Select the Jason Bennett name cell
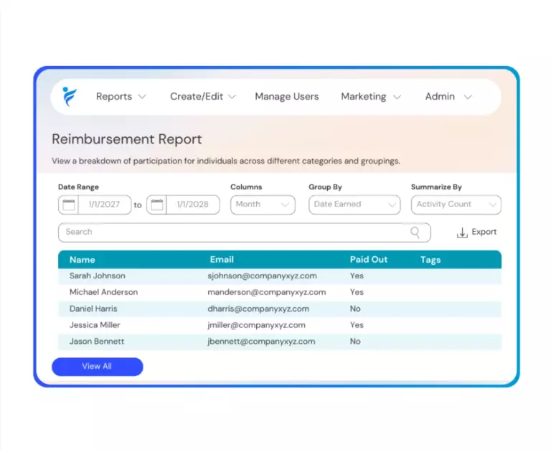The width and height of the screenshot is (551, 450). click(97, 342)
